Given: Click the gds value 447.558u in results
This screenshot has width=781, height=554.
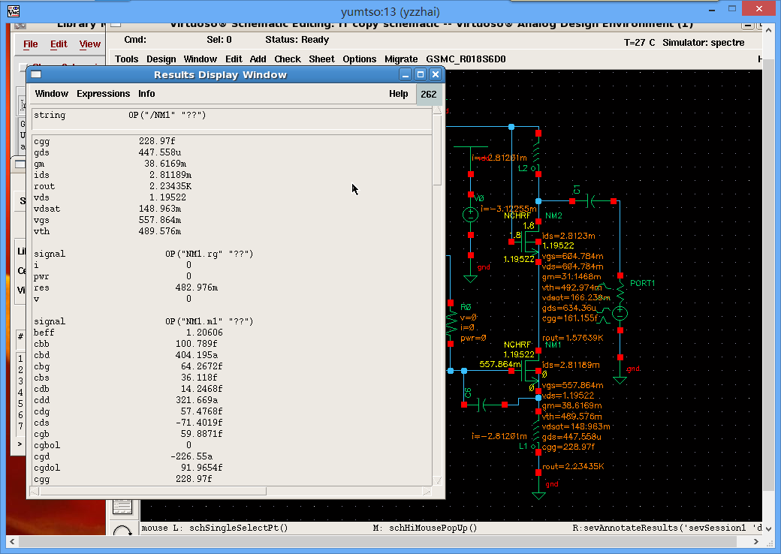Looking at the screenshot, I should coord(160,153).
